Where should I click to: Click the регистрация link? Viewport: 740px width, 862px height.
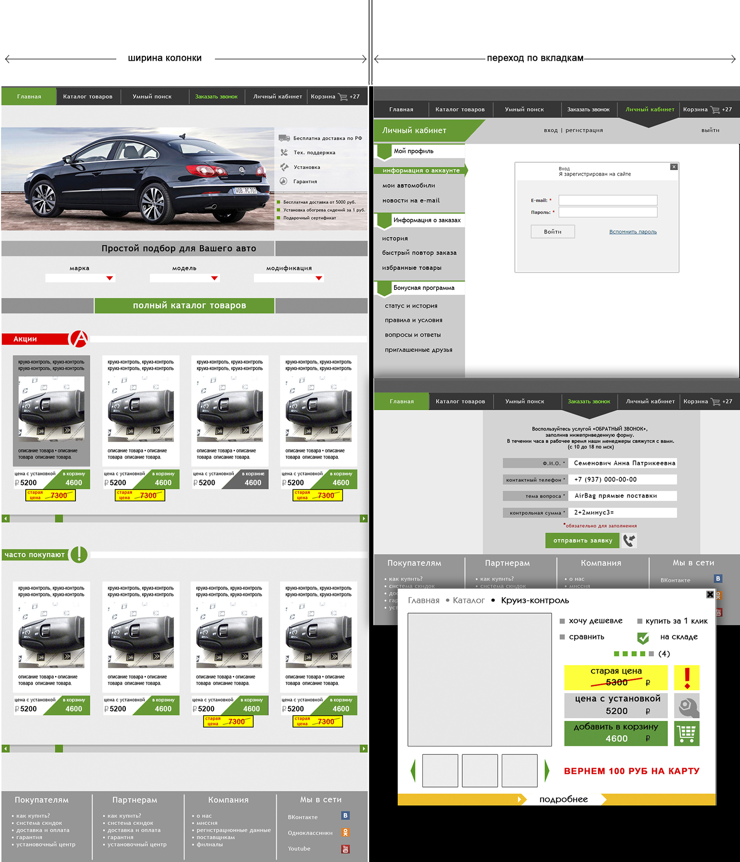(x=584, y=130)
